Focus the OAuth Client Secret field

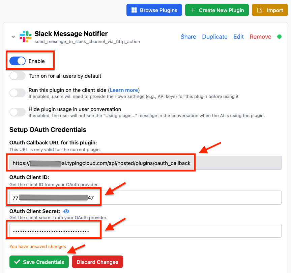click(146, 231)
